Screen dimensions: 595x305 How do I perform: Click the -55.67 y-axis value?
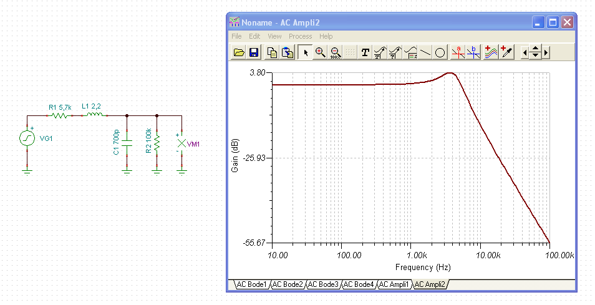pos(254,243)
